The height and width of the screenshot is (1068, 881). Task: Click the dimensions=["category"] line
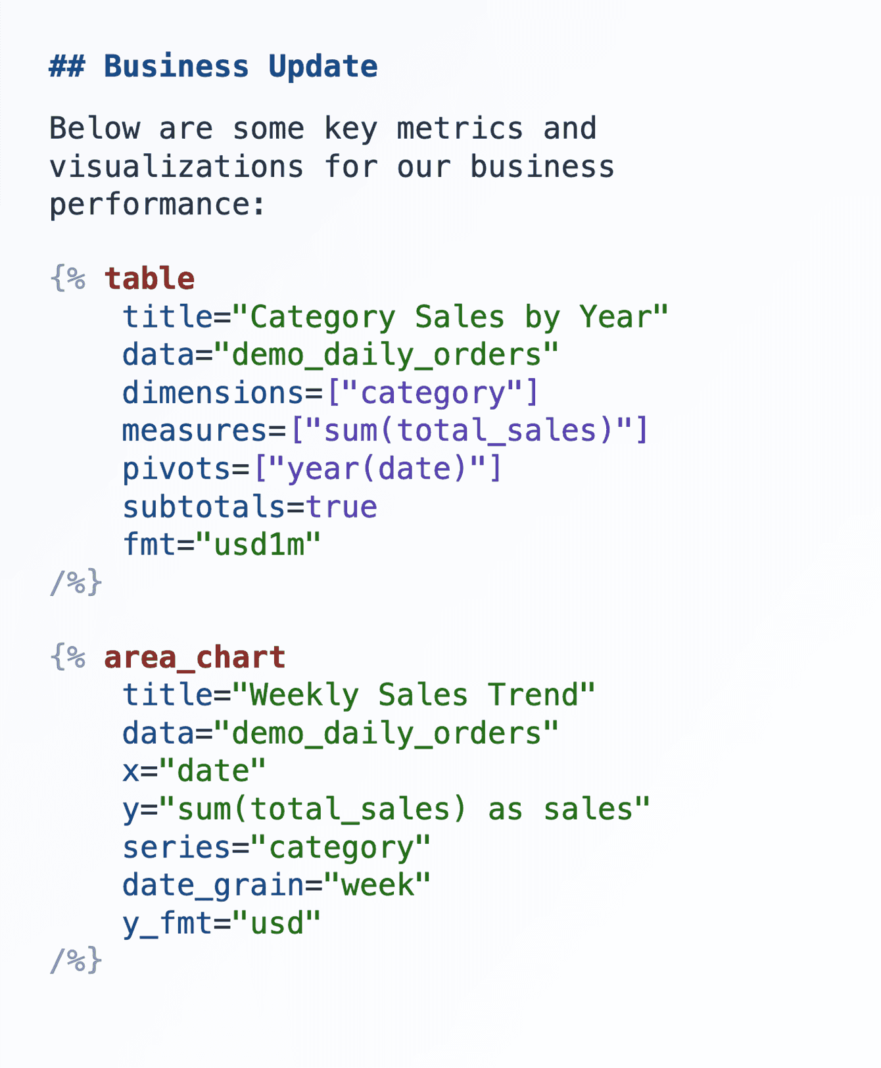click(330, 393)
